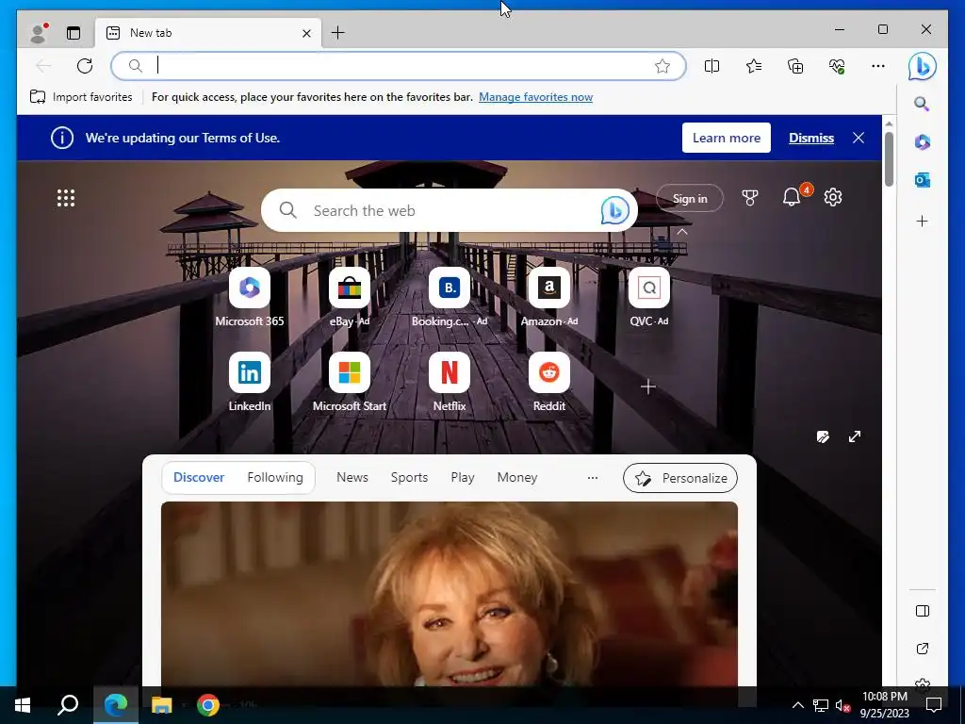Launch Google Chrome from taskbar

[208, 705]
